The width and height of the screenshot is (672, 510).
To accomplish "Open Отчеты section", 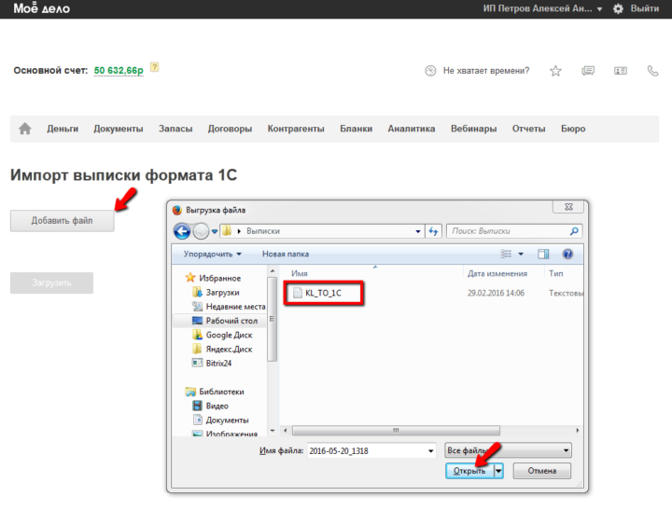I will click(x=529, y=129).
